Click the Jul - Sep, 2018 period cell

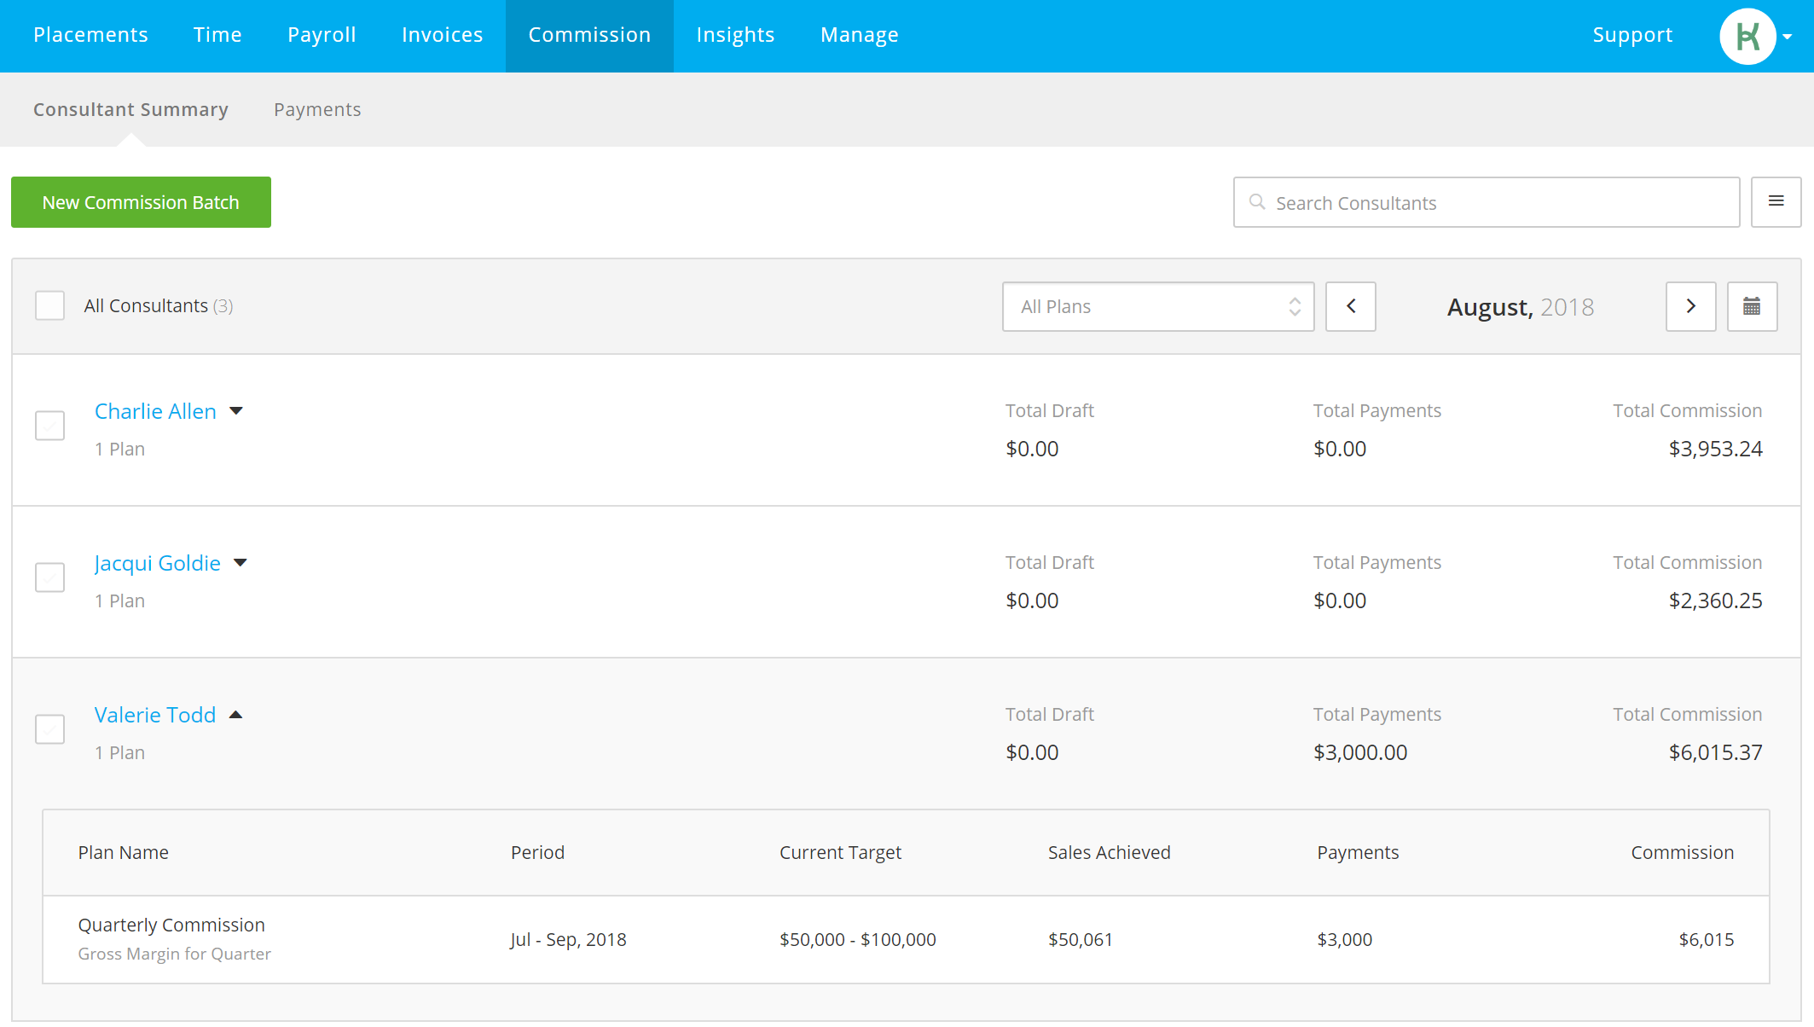coord(568,939)
